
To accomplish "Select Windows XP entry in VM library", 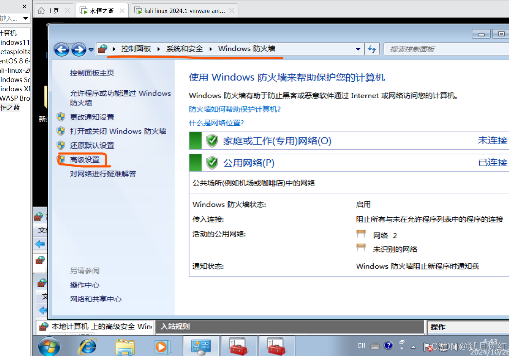I will [15, 89].
